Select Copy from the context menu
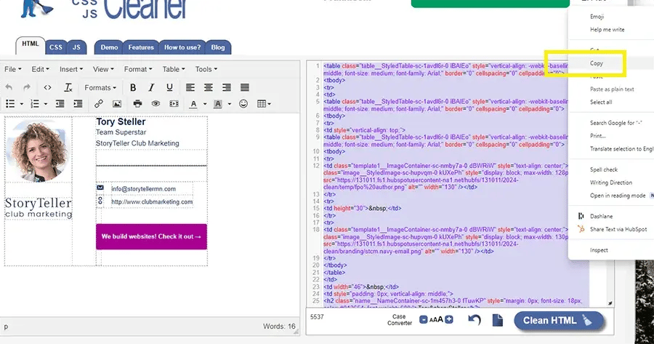The image size is (654, 344). pyautogui.click(x=596, y=64)
